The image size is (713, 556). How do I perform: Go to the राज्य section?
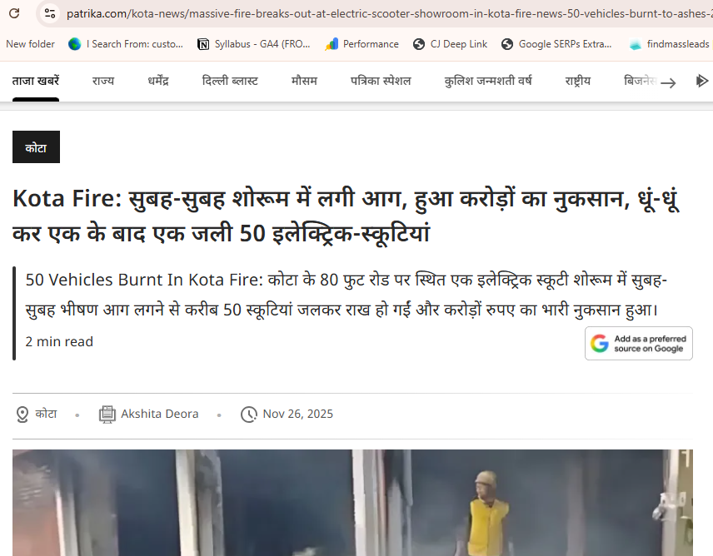click(x=103, y=82)
